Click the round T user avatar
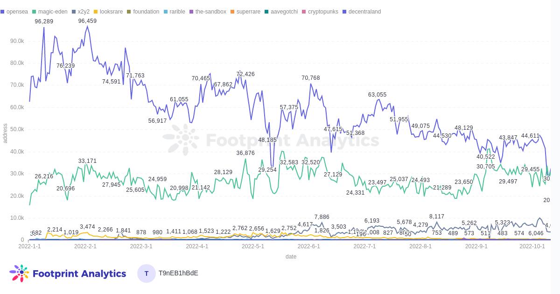The height and width of the screenshot is (294, 560). coord(147,273)
